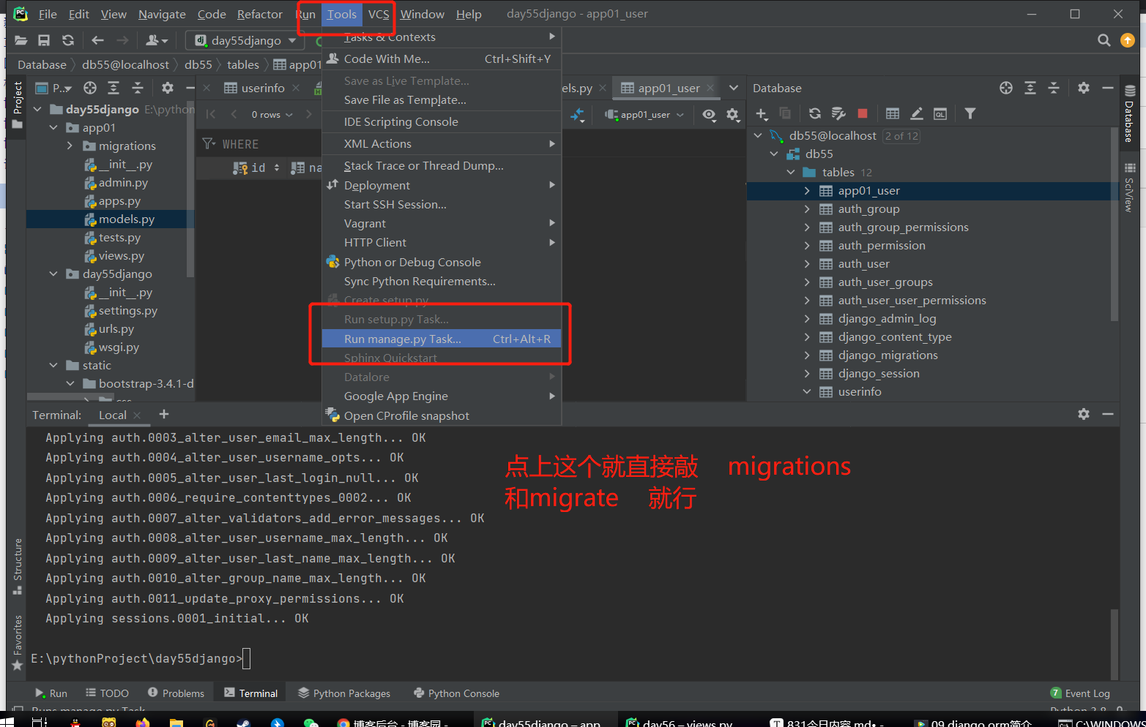Toggle the data editor view eye icon
This screenshot has width=1146, height=727.
click(709, 114)
